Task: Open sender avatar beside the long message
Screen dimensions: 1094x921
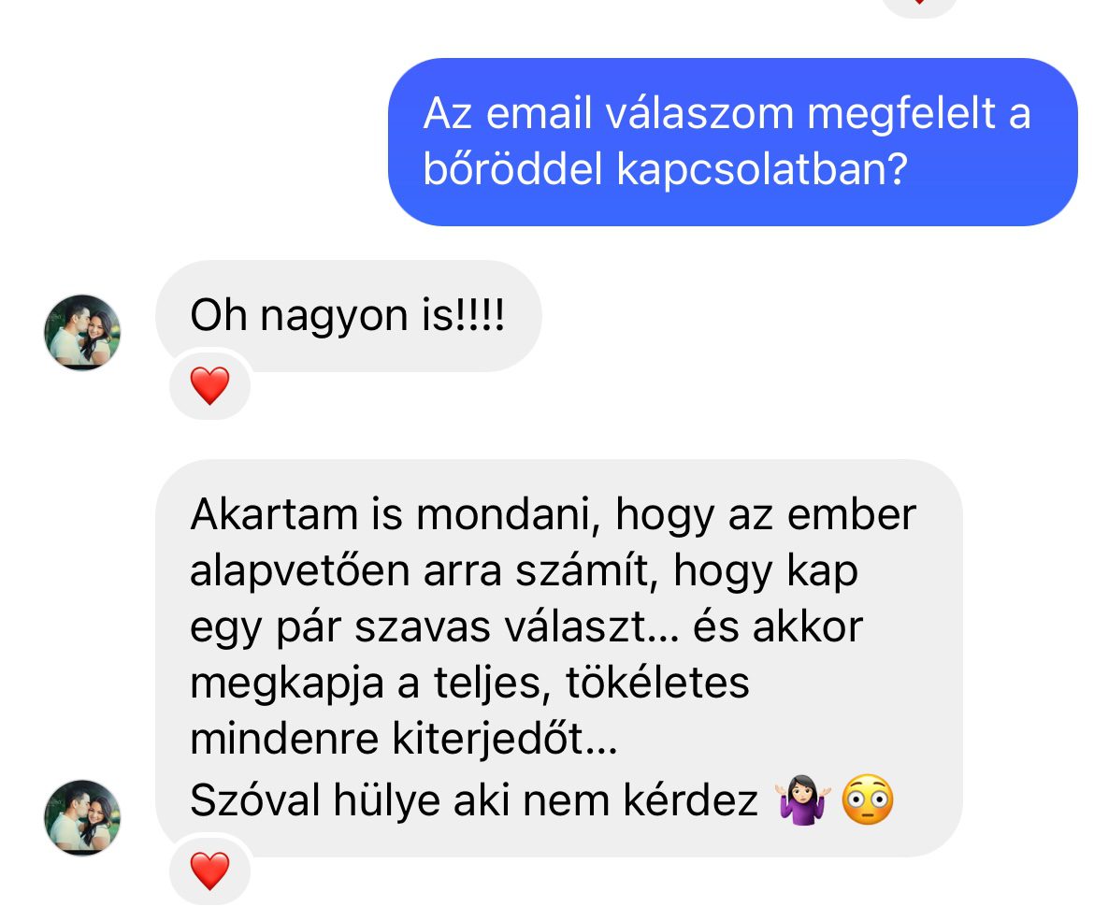Action: click(x=82, y=818)
